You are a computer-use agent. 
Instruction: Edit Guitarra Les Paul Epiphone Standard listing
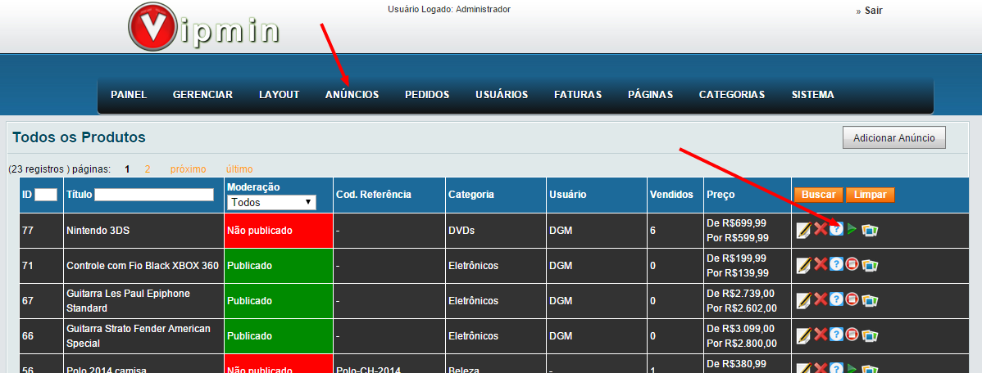(x=802, y=300)
